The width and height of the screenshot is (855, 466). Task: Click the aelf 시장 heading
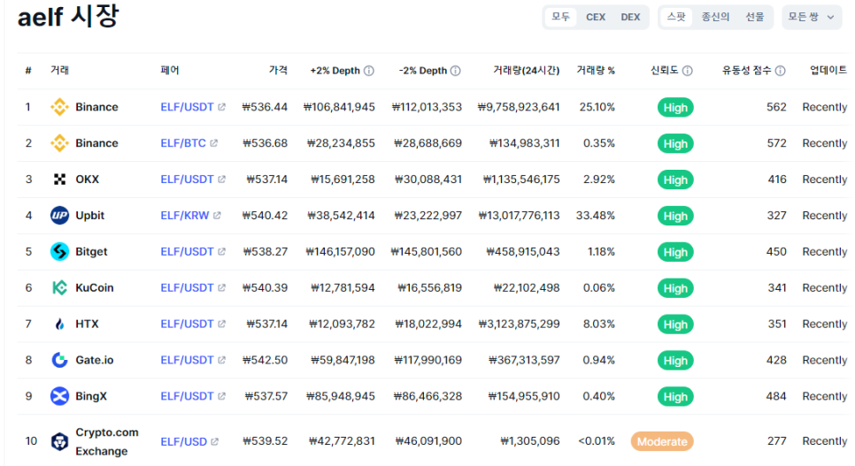68,17
